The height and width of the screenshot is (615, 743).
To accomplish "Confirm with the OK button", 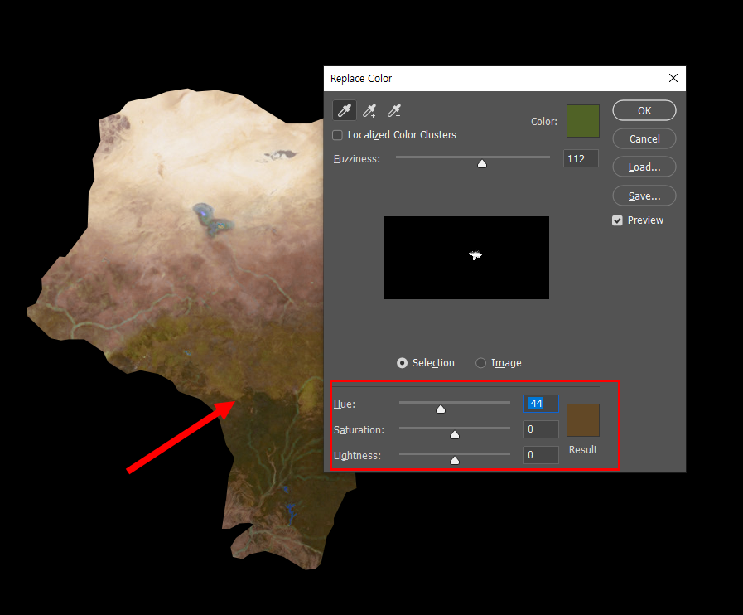I will click(x=644, y=110).
